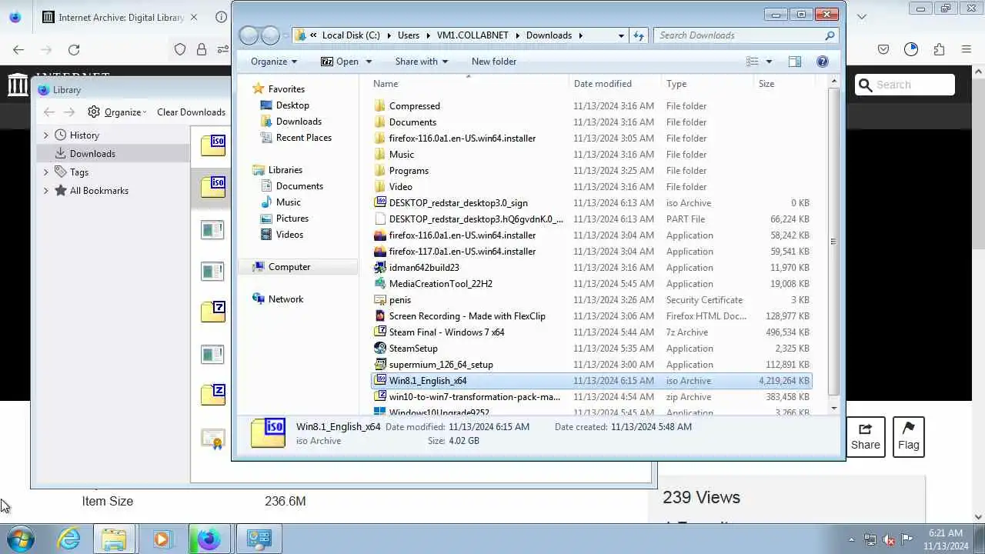This screenshot has width=985, height=554.
Task: Open Desktop in the Explorer navigation pane
Action: (x=292, y=105)
